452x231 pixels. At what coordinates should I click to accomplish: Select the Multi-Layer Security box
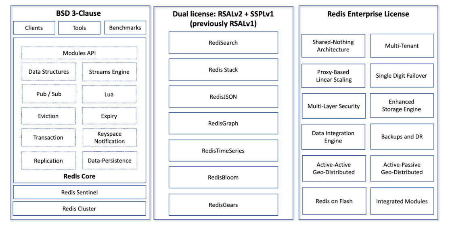pos(334,106)
